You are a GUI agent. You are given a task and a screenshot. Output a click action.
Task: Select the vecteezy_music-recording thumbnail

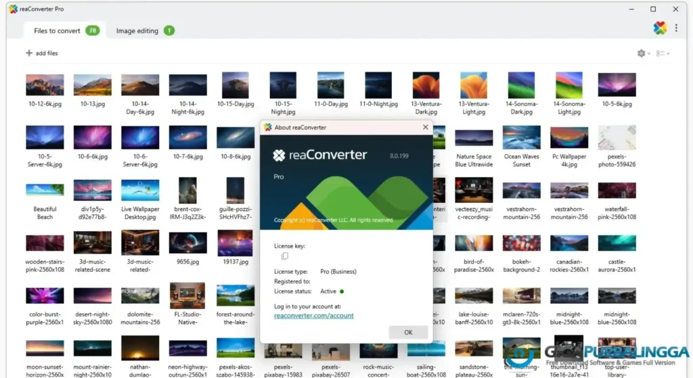(x=474, y=190)
